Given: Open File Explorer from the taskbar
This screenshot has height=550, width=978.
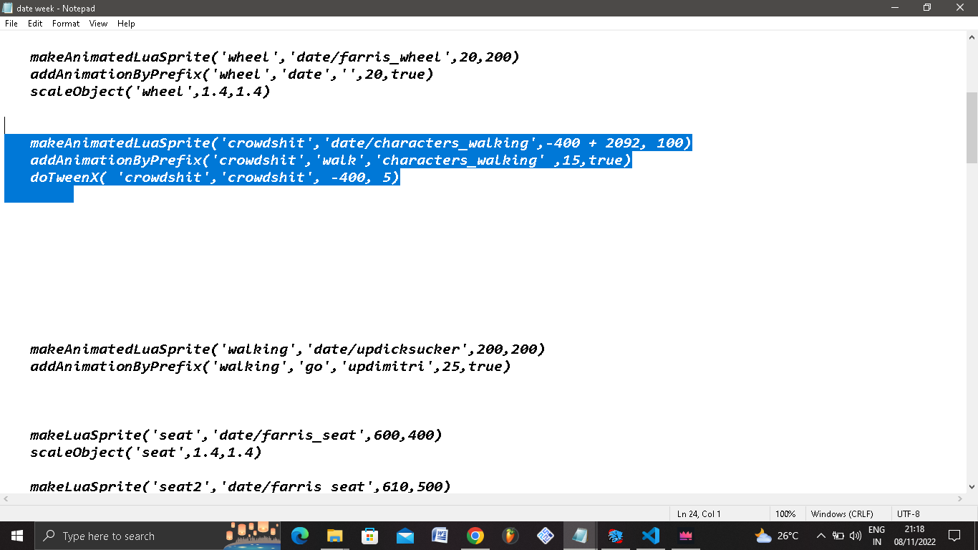Looking at the screenshot, I should pyautogui.click(x=334, y=536).
